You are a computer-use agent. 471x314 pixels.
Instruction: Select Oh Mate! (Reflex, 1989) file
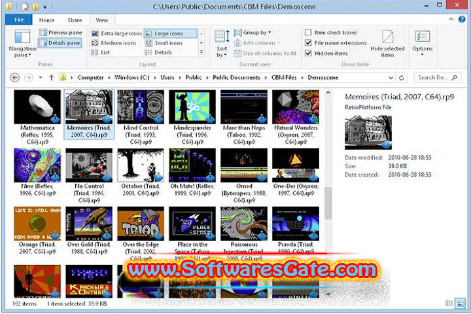tap(192, 173)
